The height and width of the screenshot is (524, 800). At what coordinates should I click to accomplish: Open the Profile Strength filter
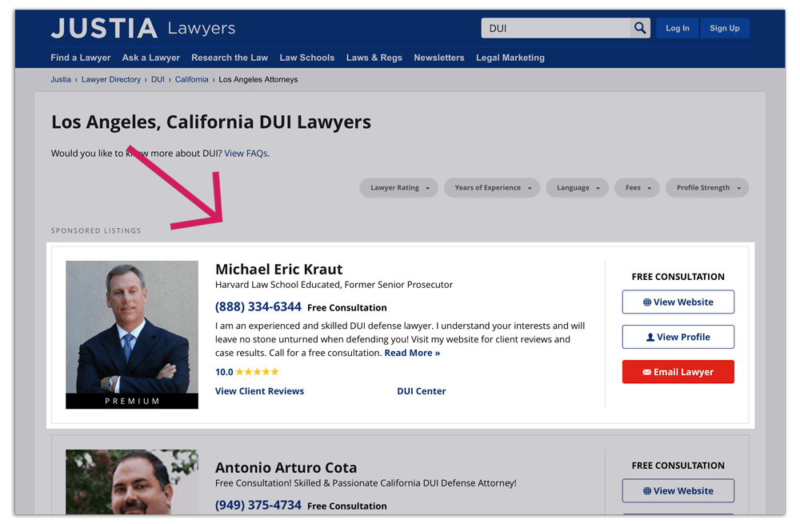(707, 188)
